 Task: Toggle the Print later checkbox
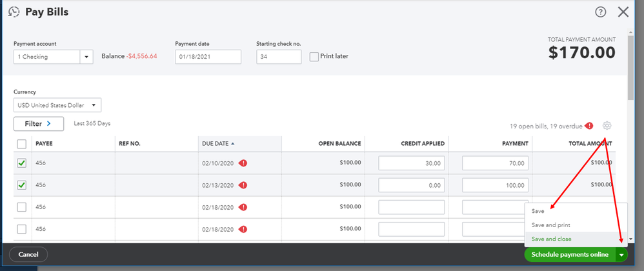314,57
